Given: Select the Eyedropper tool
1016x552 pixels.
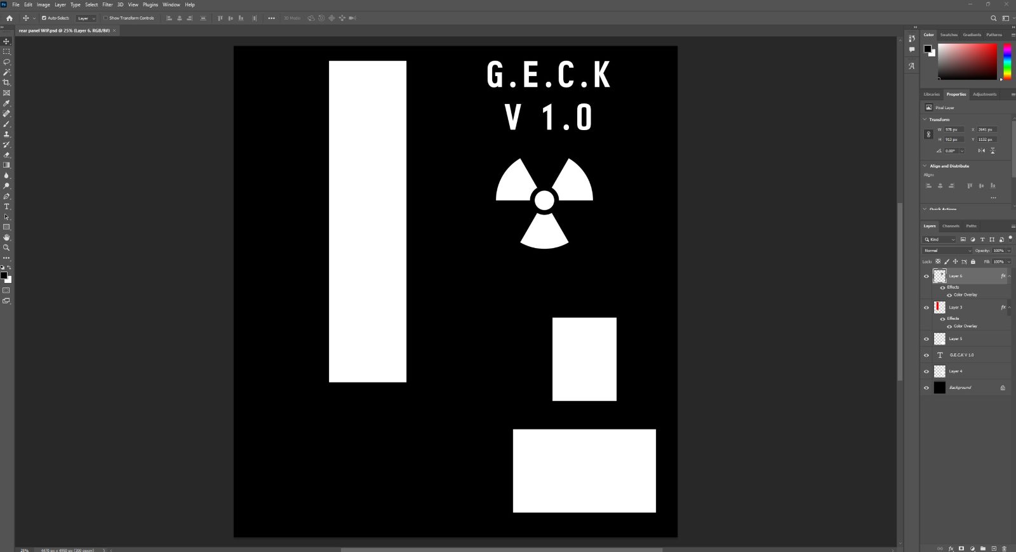Looking at the screenshot, I should click(x=6, y=103).
